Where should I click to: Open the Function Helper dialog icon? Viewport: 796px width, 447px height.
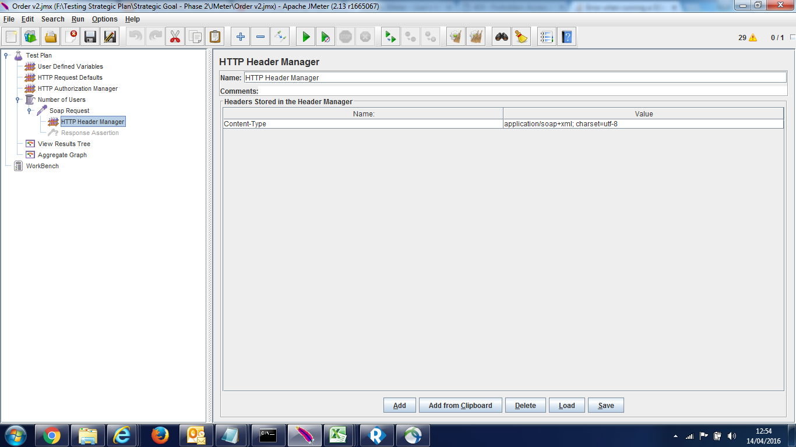[x=547, y=37]
